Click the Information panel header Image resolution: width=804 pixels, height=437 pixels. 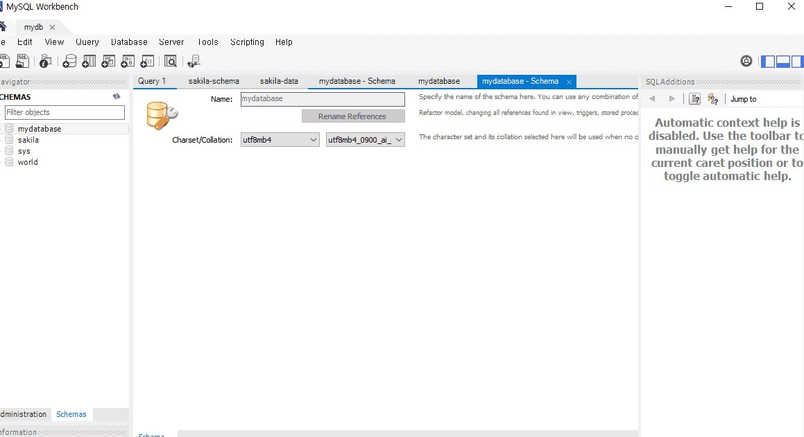coord(64,432)
